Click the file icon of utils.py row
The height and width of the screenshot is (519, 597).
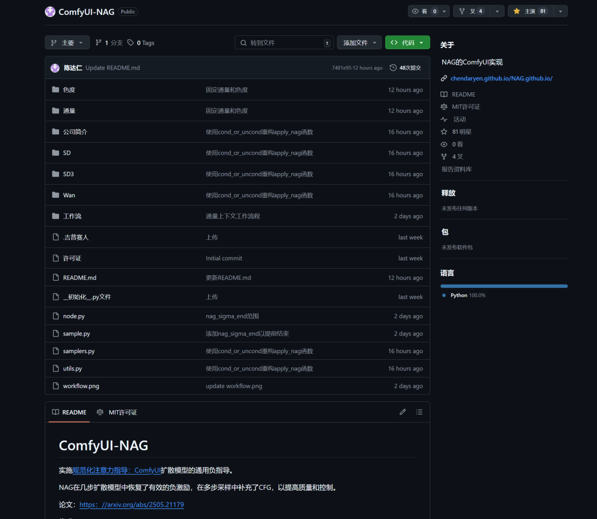56,369
